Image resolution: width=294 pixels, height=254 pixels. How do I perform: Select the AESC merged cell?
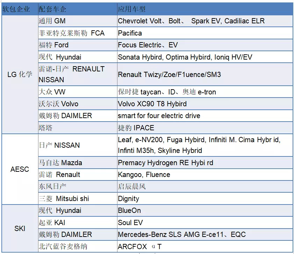tap(20, 169)
